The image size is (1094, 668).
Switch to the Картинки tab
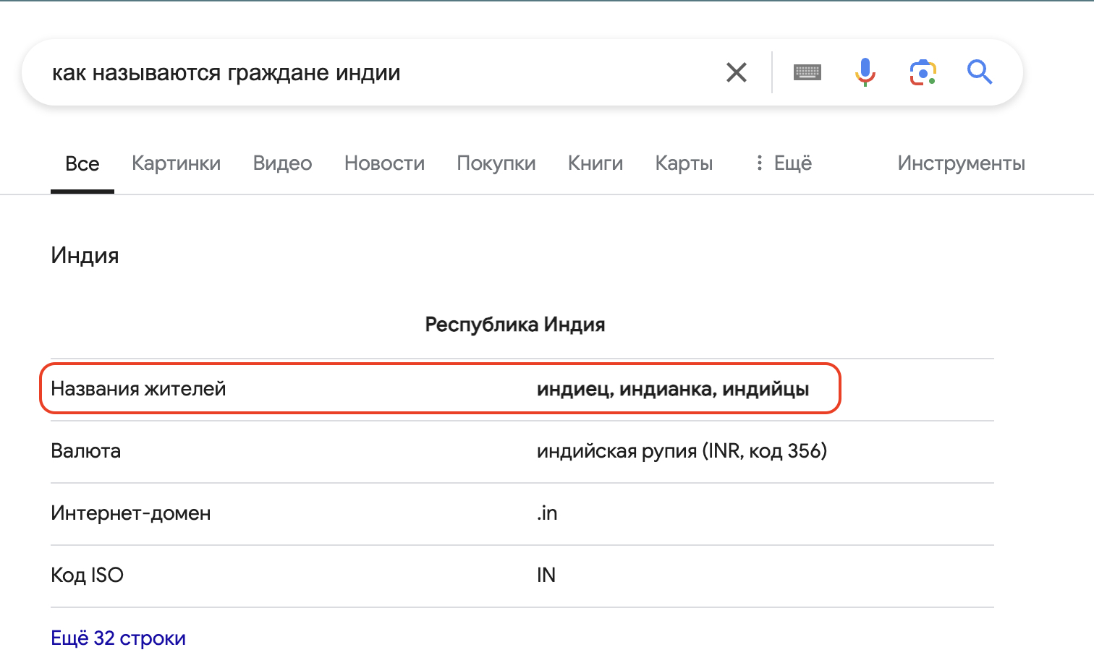click(x=176, y=163)
